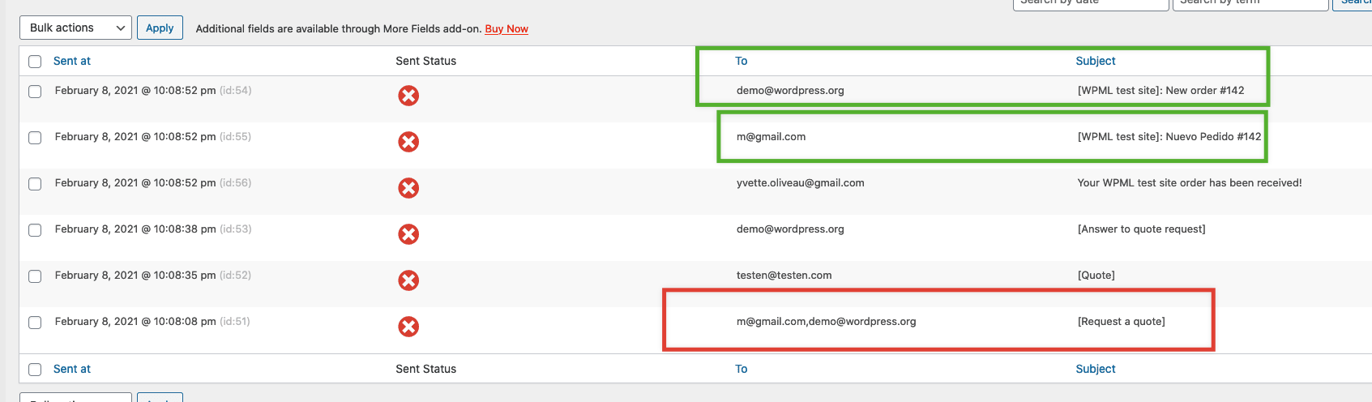
Task: Sort by the To column header
Action: [741, 61]
